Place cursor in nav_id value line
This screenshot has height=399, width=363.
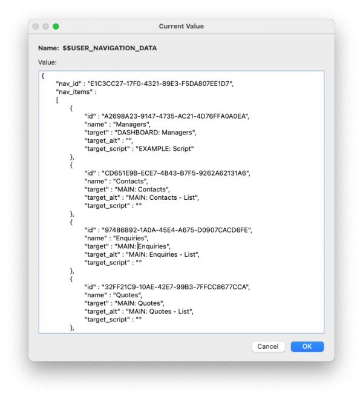tap(145, 84)
